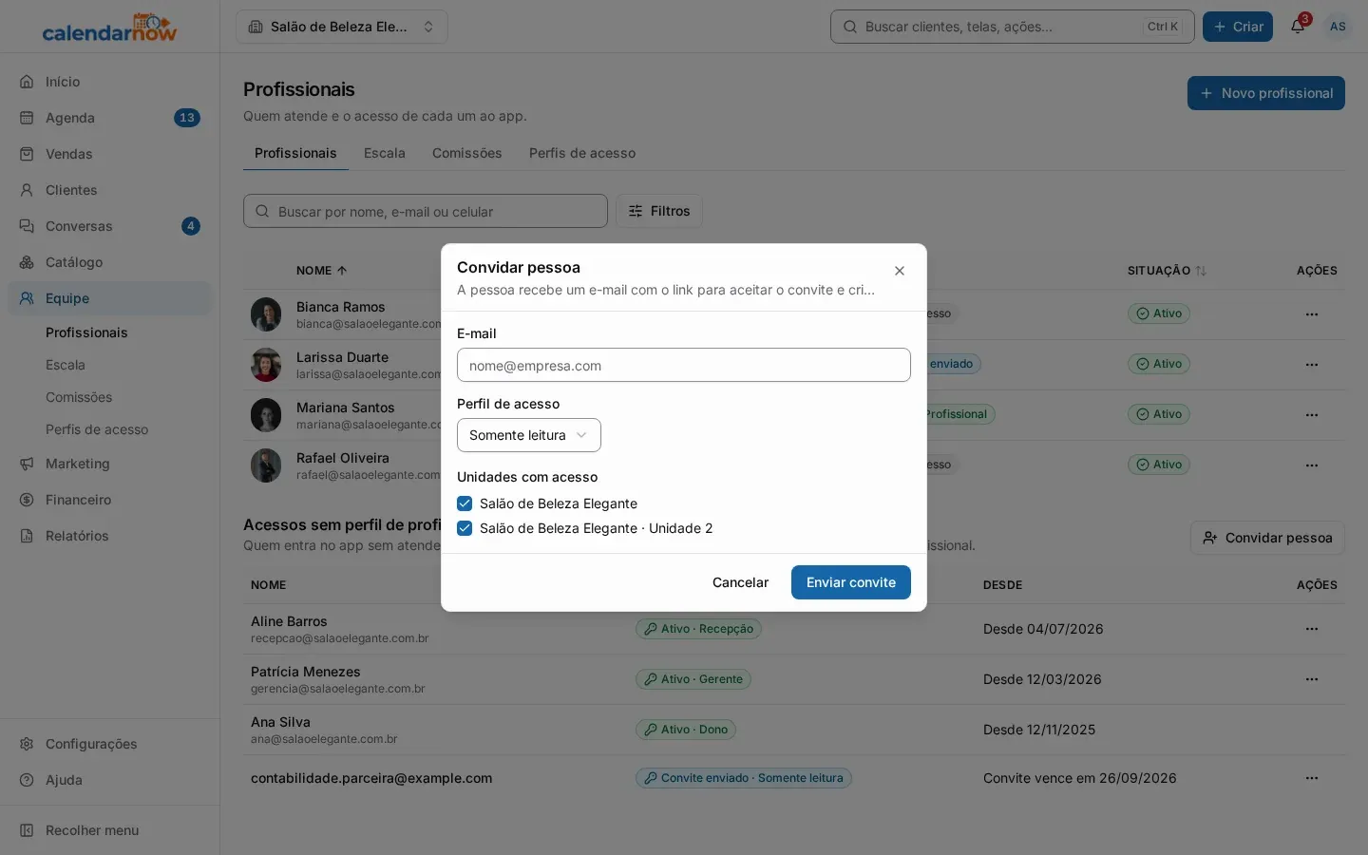Open actions menu for Aline Barros

(1312, 629)
